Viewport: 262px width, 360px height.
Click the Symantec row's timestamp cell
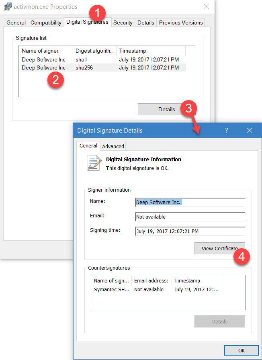point(196,290)
